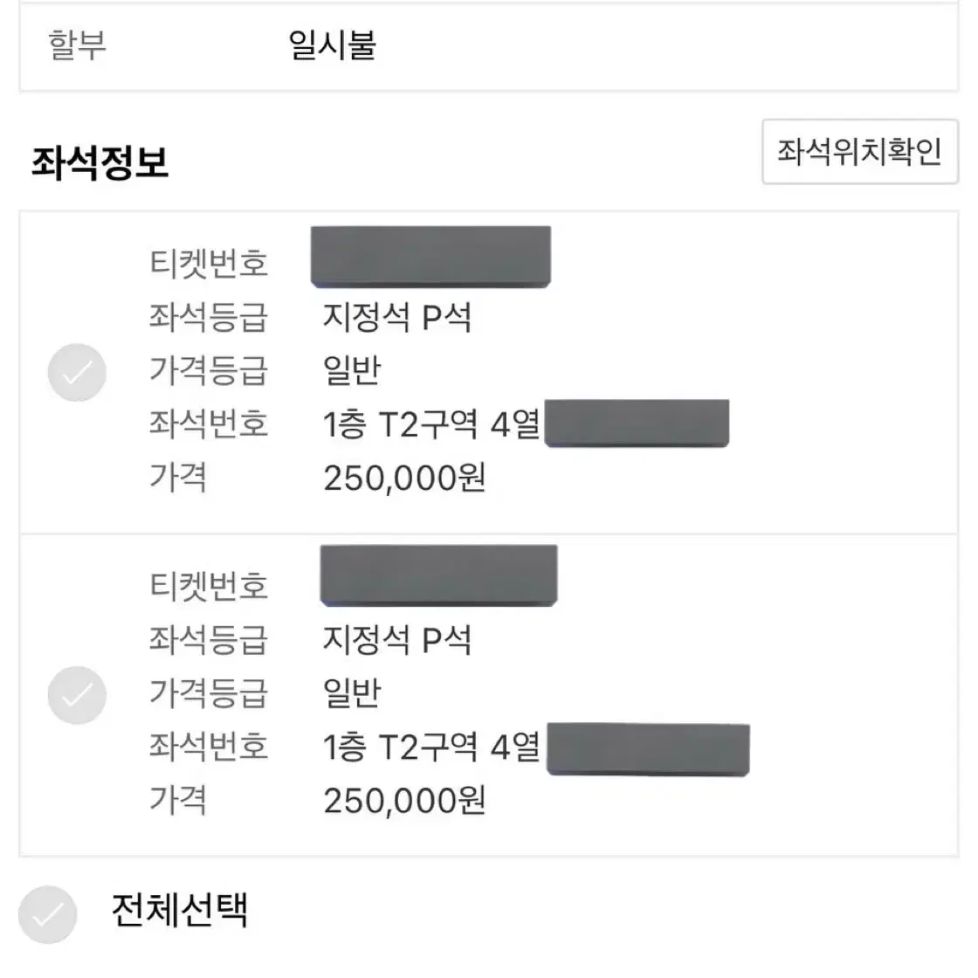Click the first ticket's redacted ticket number

(430, 257)
